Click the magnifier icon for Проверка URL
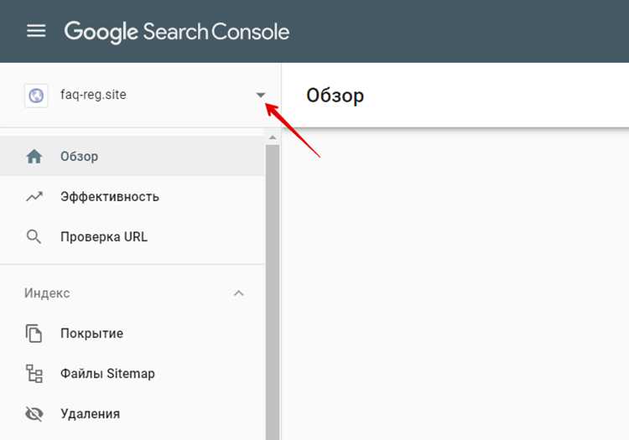The width and height of the screenshot is (629, 440). (x=34, y=237)
